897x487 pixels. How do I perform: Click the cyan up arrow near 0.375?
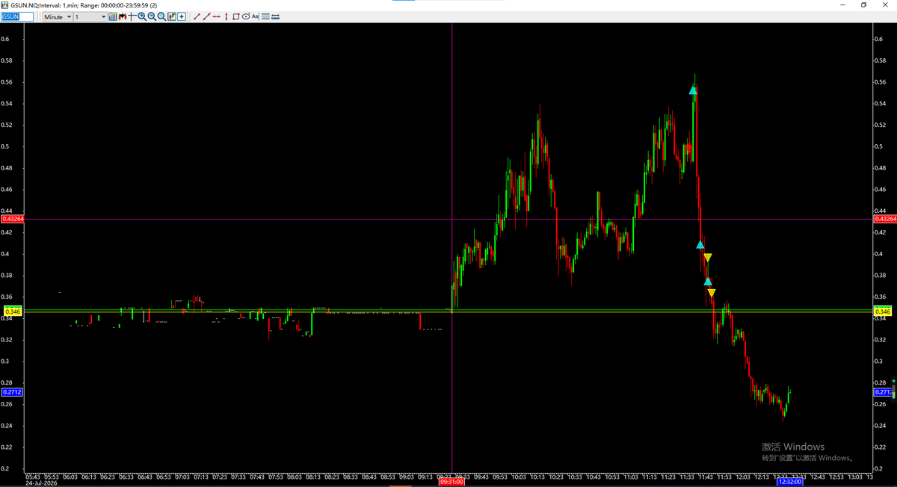click(708, 281)
